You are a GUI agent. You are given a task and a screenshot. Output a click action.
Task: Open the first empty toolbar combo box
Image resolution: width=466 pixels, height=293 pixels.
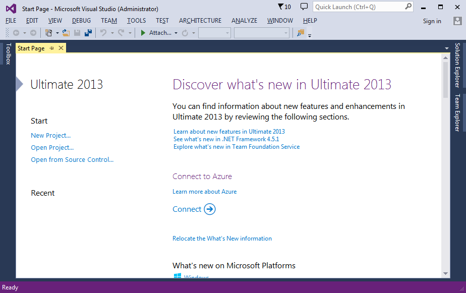tap(214, 33)
